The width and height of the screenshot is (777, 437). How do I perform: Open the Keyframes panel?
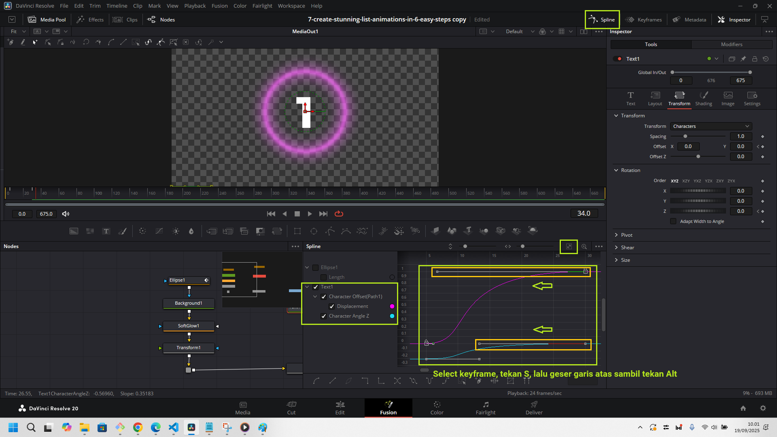tap(644, 19)
